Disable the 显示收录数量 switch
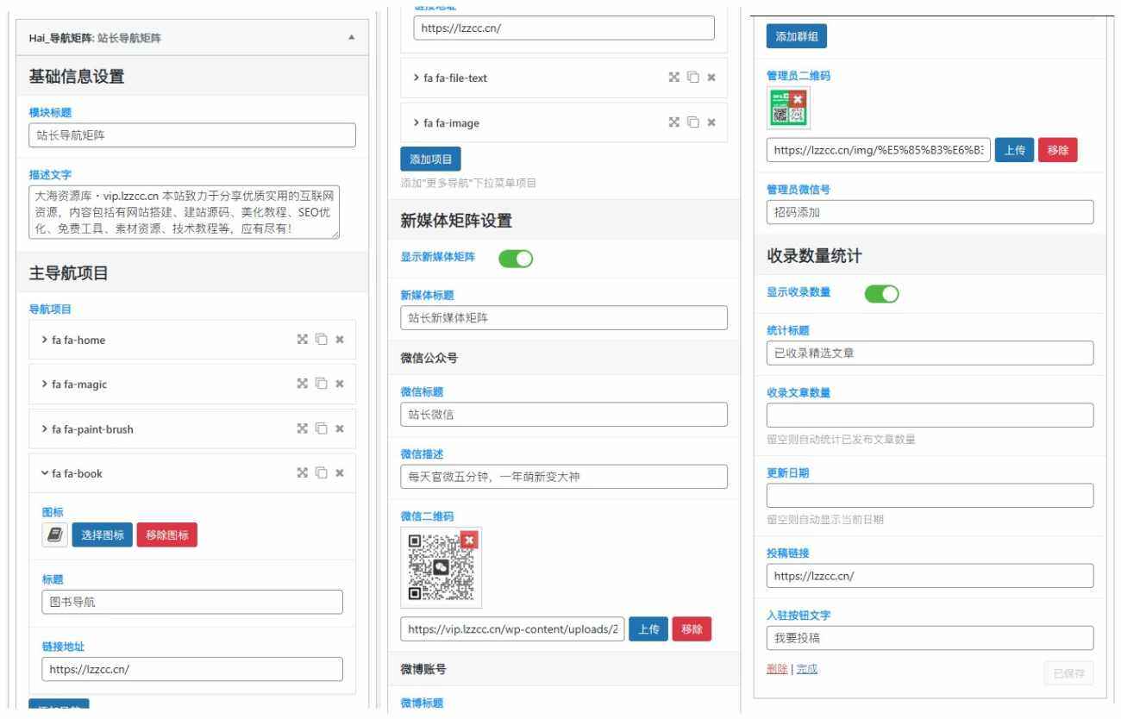 880,293
